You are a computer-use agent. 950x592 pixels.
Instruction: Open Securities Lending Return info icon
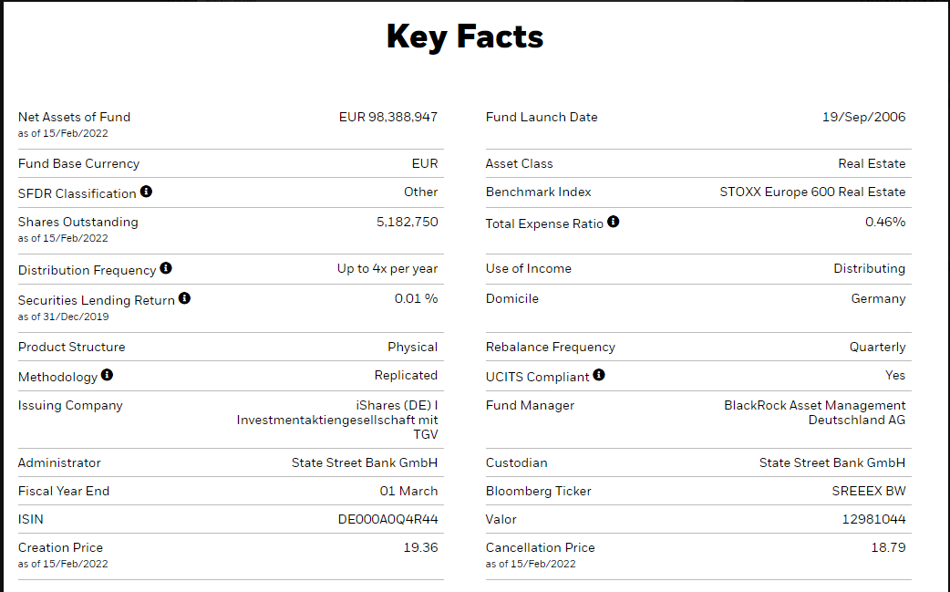[185, 298]
